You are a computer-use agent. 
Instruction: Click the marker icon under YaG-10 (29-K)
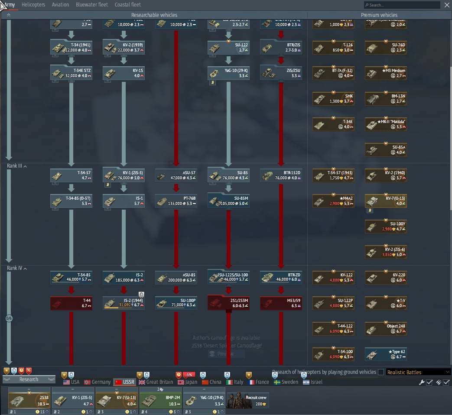pyautogui.click(x=213, y=83)
